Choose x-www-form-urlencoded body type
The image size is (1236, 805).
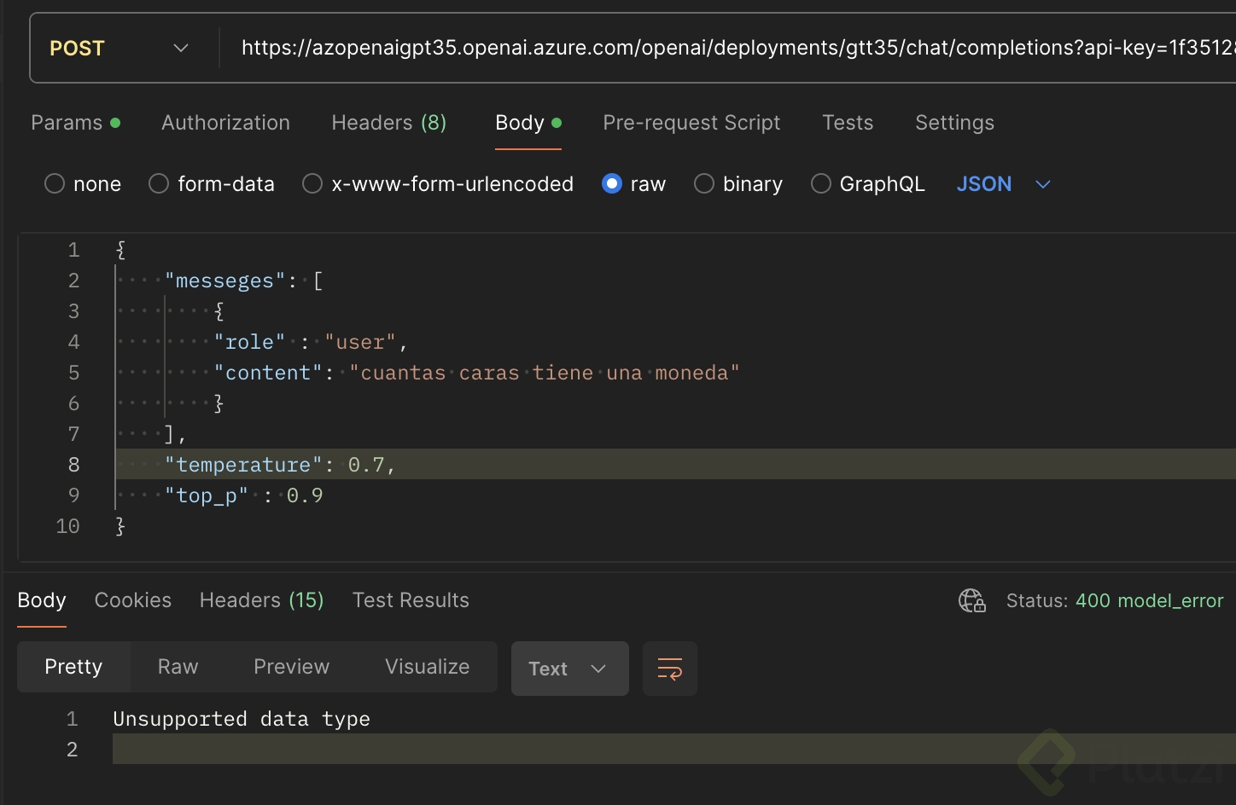pyautogui.click(x=312, y=184)
